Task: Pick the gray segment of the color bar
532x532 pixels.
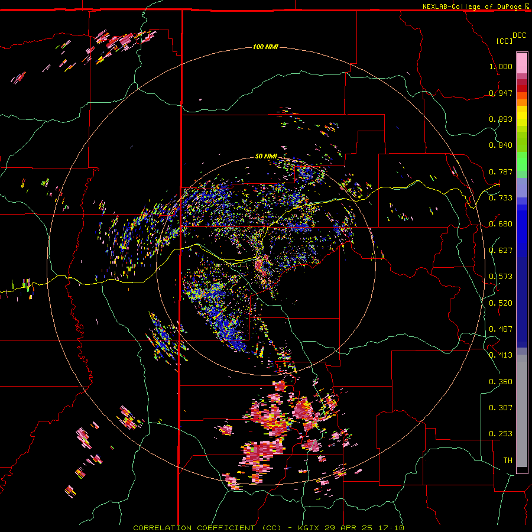Action: pyautogui.click(x=522, y=411)
